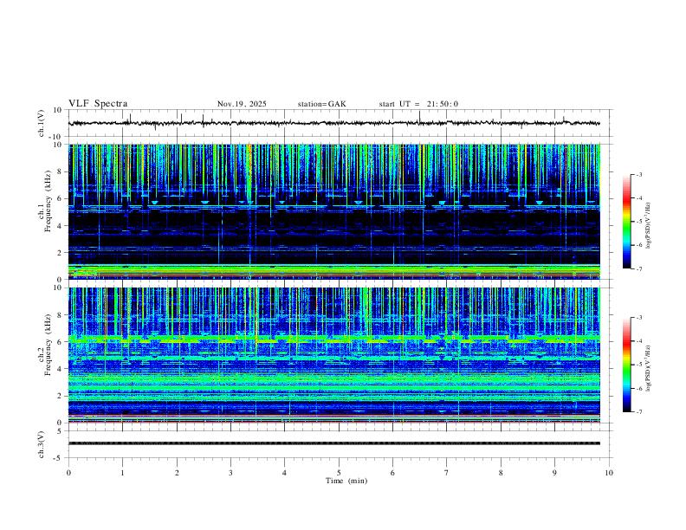Click Time axis tick label "5"
Image resolution: width=686 pixels, height=530 pixels.
(339, 473)
